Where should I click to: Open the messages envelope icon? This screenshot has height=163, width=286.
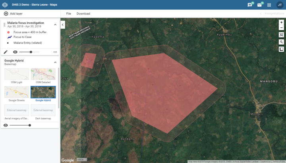tap(259, 5)
